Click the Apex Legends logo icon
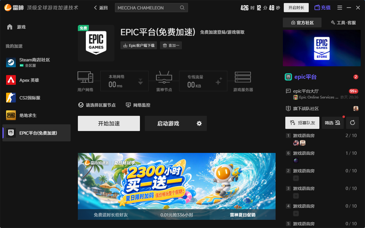Image resolution: width=365 pixels, height=228 pixels. point(11,80)
